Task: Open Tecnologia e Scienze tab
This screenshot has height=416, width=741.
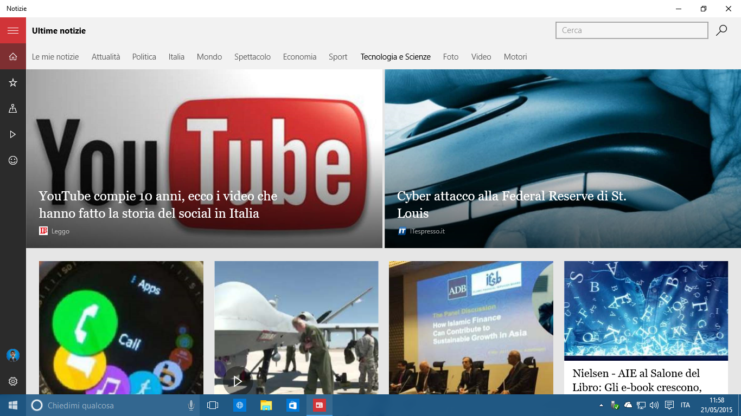Action: [x=395, y=57]
